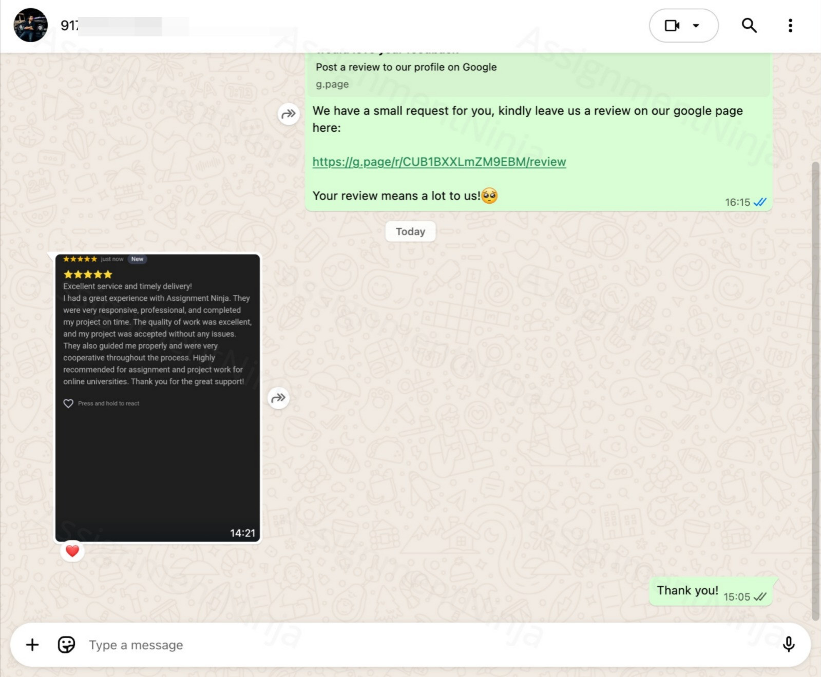
Task: Click the chat vertical scrollbar
Action: pyautogui.click(x=815, y=391)
